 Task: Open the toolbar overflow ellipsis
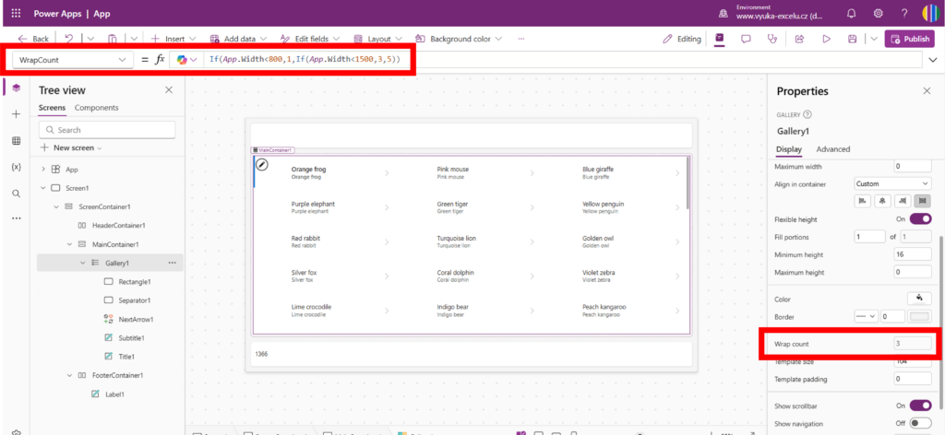(x=521, y=39)
